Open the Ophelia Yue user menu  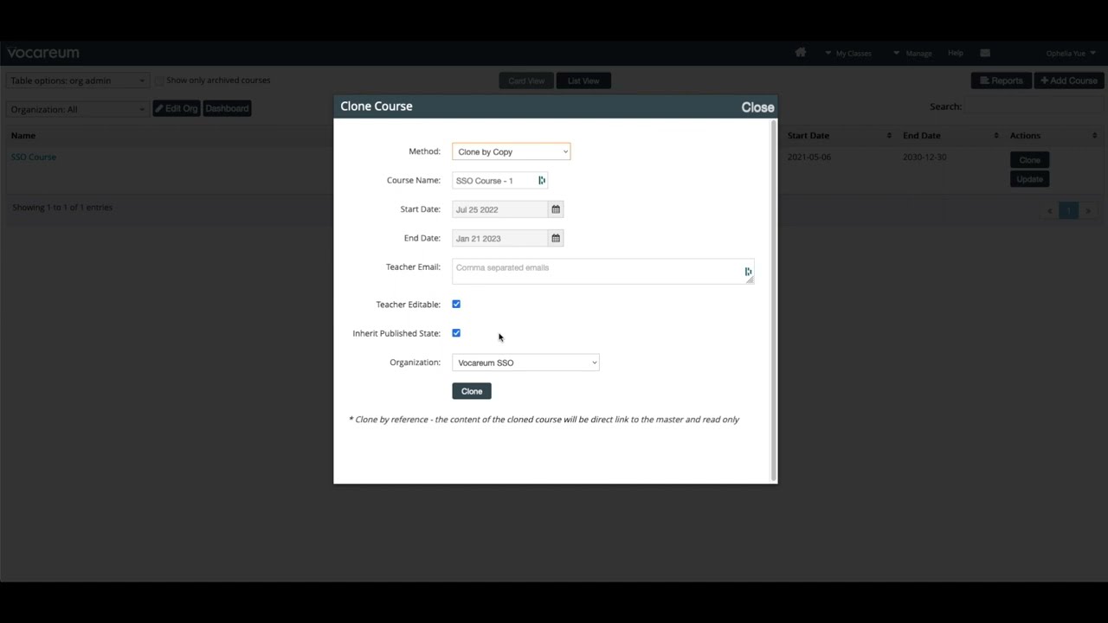pos(1071,54)
